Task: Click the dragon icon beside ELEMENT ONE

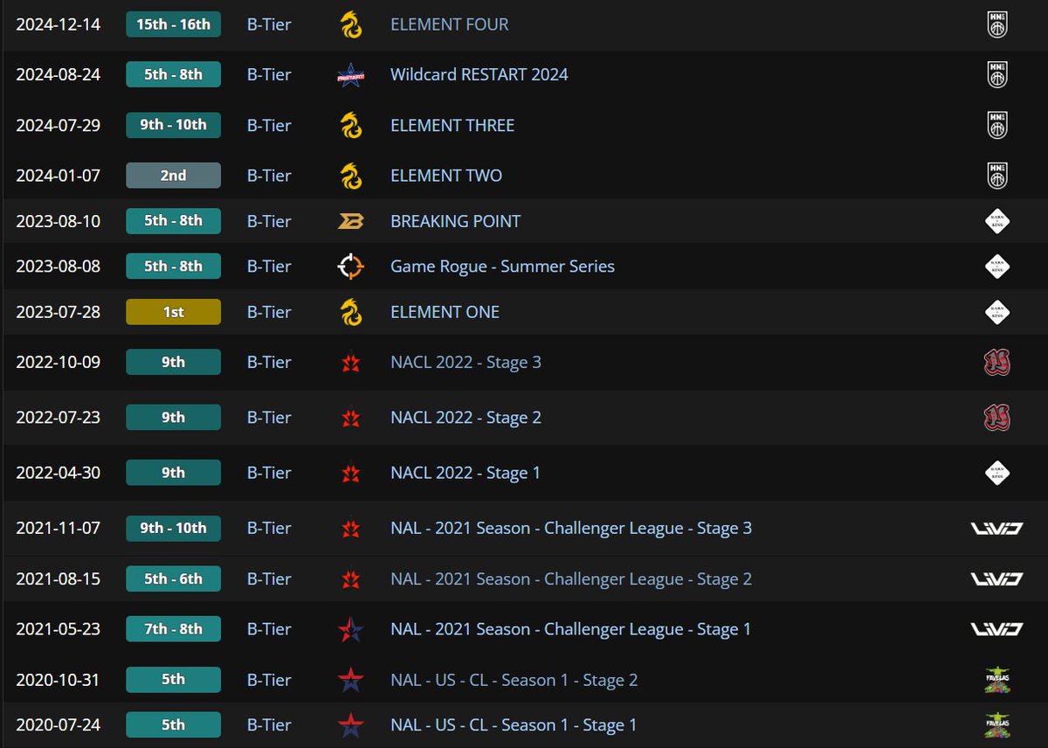Action: pos(351,312)
